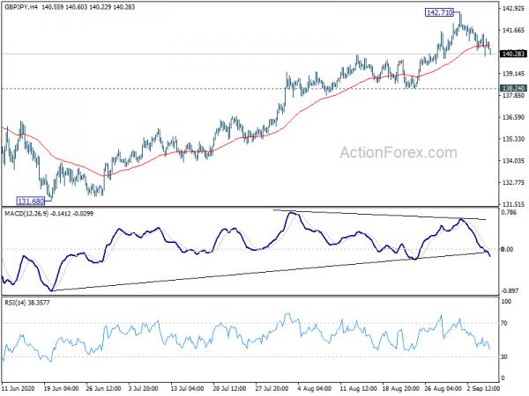Screen dimensions: 529x396
Task: Click the 131.515 price axis value
Action: coord(513,204)
